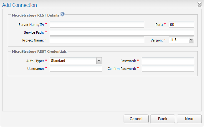The height and width of the screenshot is (127, 204).
Task: Click the Username label
Action: tap(36, 69)
